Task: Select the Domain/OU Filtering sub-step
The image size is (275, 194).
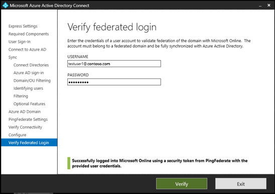Action: (32, 81)
